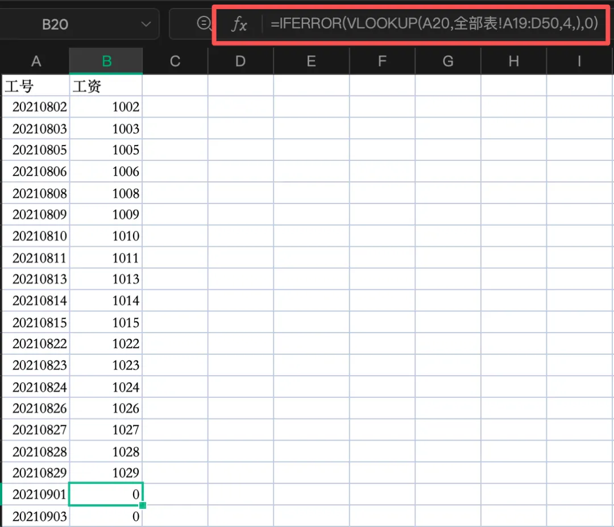
Task: Click salary cell showing 1009
Action: (x=106, y=214)
